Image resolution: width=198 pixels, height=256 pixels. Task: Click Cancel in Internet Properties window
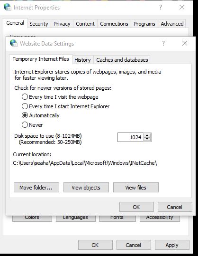click(134, 245)
